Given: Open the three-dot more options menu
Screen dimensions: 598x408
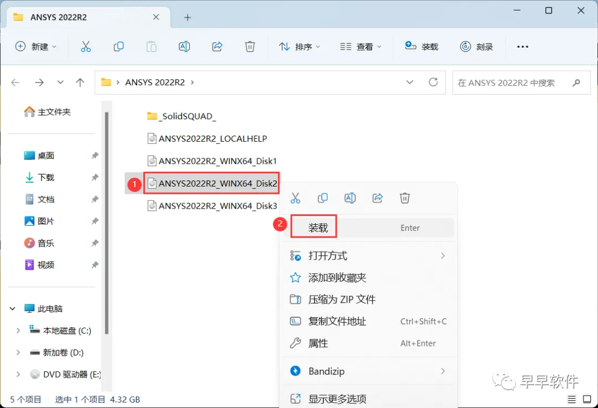Looking at the screenshot, I should pos(523,47).
